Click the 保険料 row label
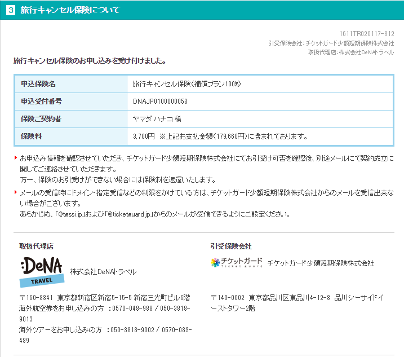The image size is (404, 357). tap(32, 136)
